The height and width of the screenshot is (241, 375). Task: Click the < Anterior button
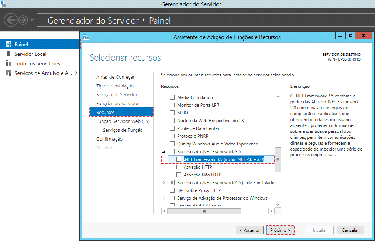point(250,230)
